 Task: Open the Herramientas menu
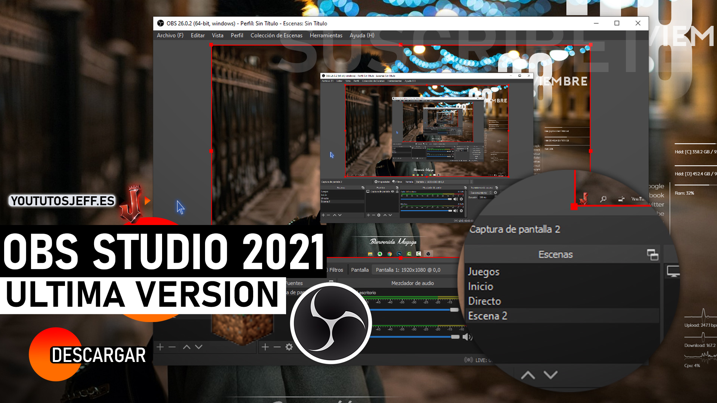326,35
